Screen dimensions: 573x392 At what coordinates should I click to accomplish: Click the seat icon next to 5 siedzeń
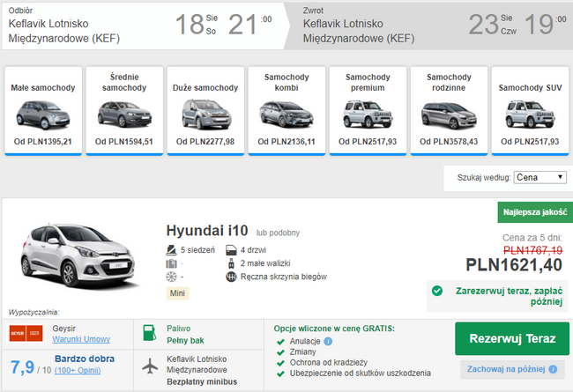point(171,250)
